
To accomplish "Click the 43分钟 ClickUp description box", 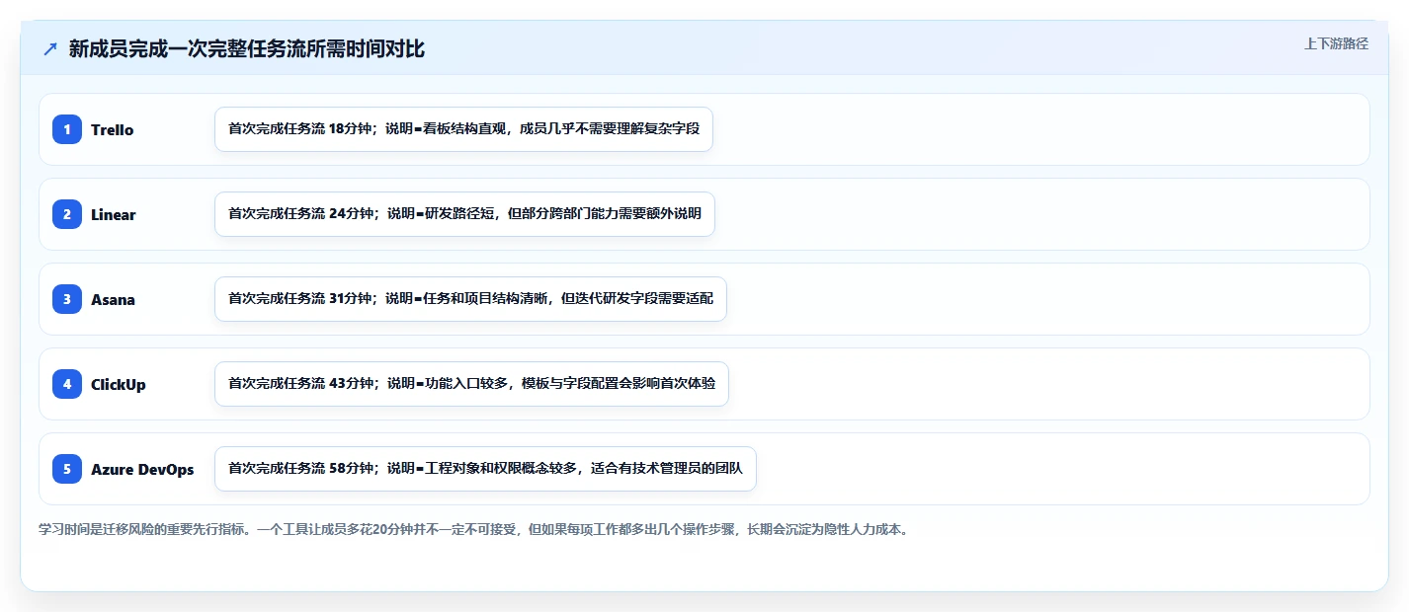I will point(471,384).
